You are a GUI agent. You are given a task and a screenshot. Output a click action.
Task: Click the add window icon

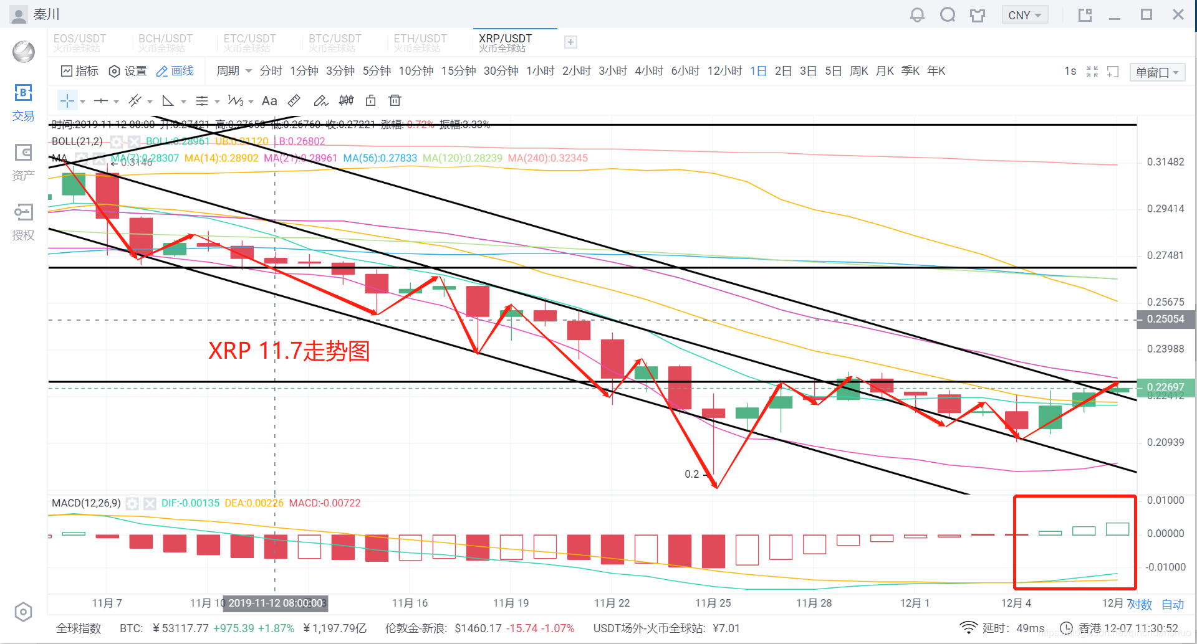point(1113,72)
